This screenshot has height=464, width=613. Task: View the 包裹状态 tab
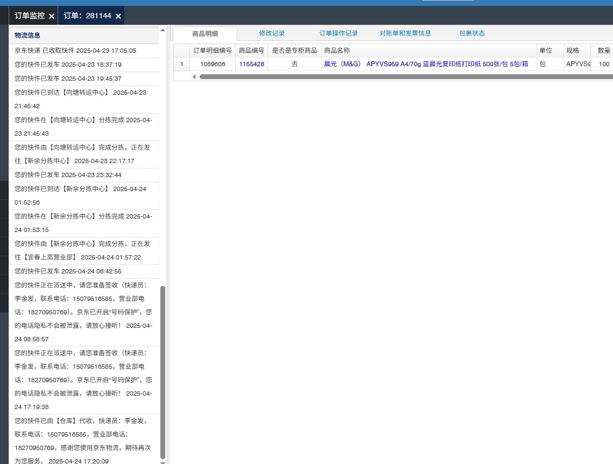[472, 33]
